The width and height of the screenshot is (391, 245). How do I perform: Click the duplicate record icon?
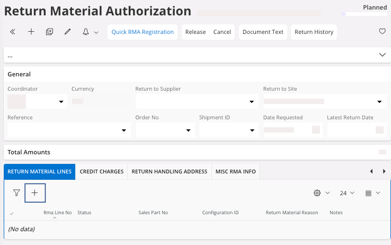pyautogui.click(x=49, y=32)
